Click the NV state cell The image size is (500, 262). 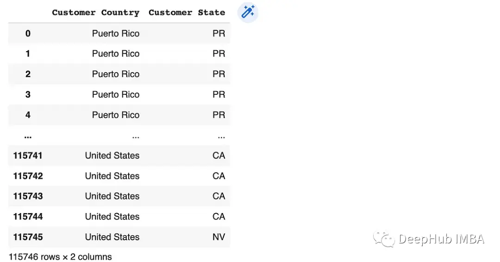(x=219, y=237)
